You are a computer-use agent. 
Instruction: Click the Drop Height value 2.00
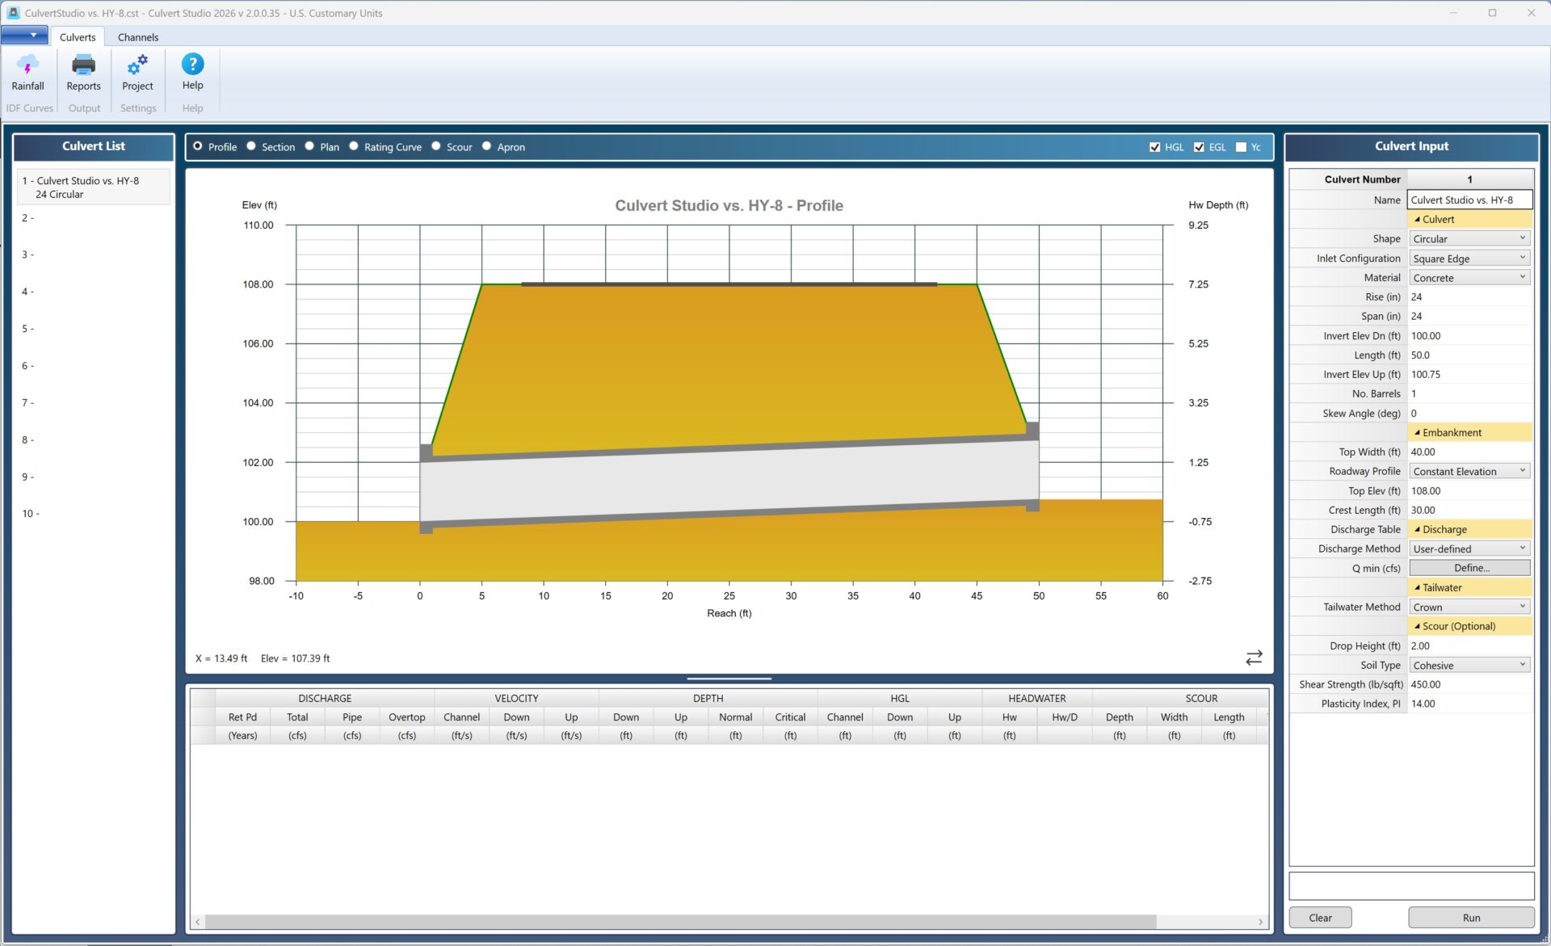click(1469, 645)
